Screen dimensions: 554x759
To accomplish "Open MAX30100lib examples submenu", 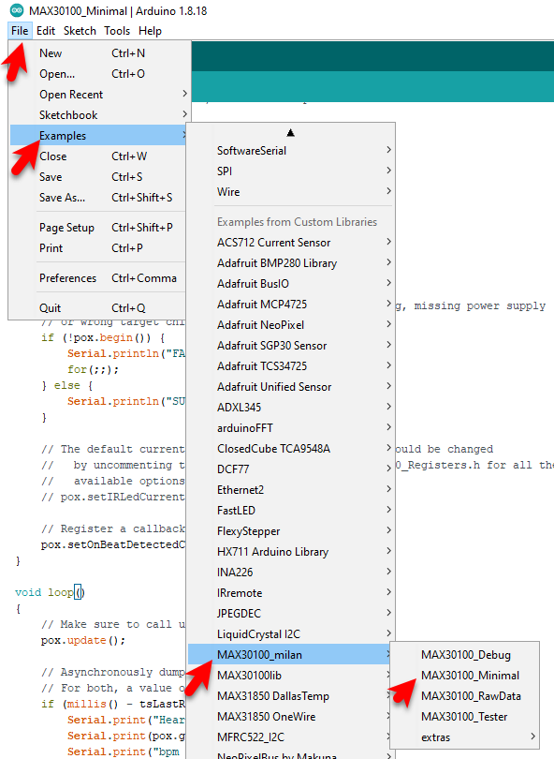I will pos(290,676).
